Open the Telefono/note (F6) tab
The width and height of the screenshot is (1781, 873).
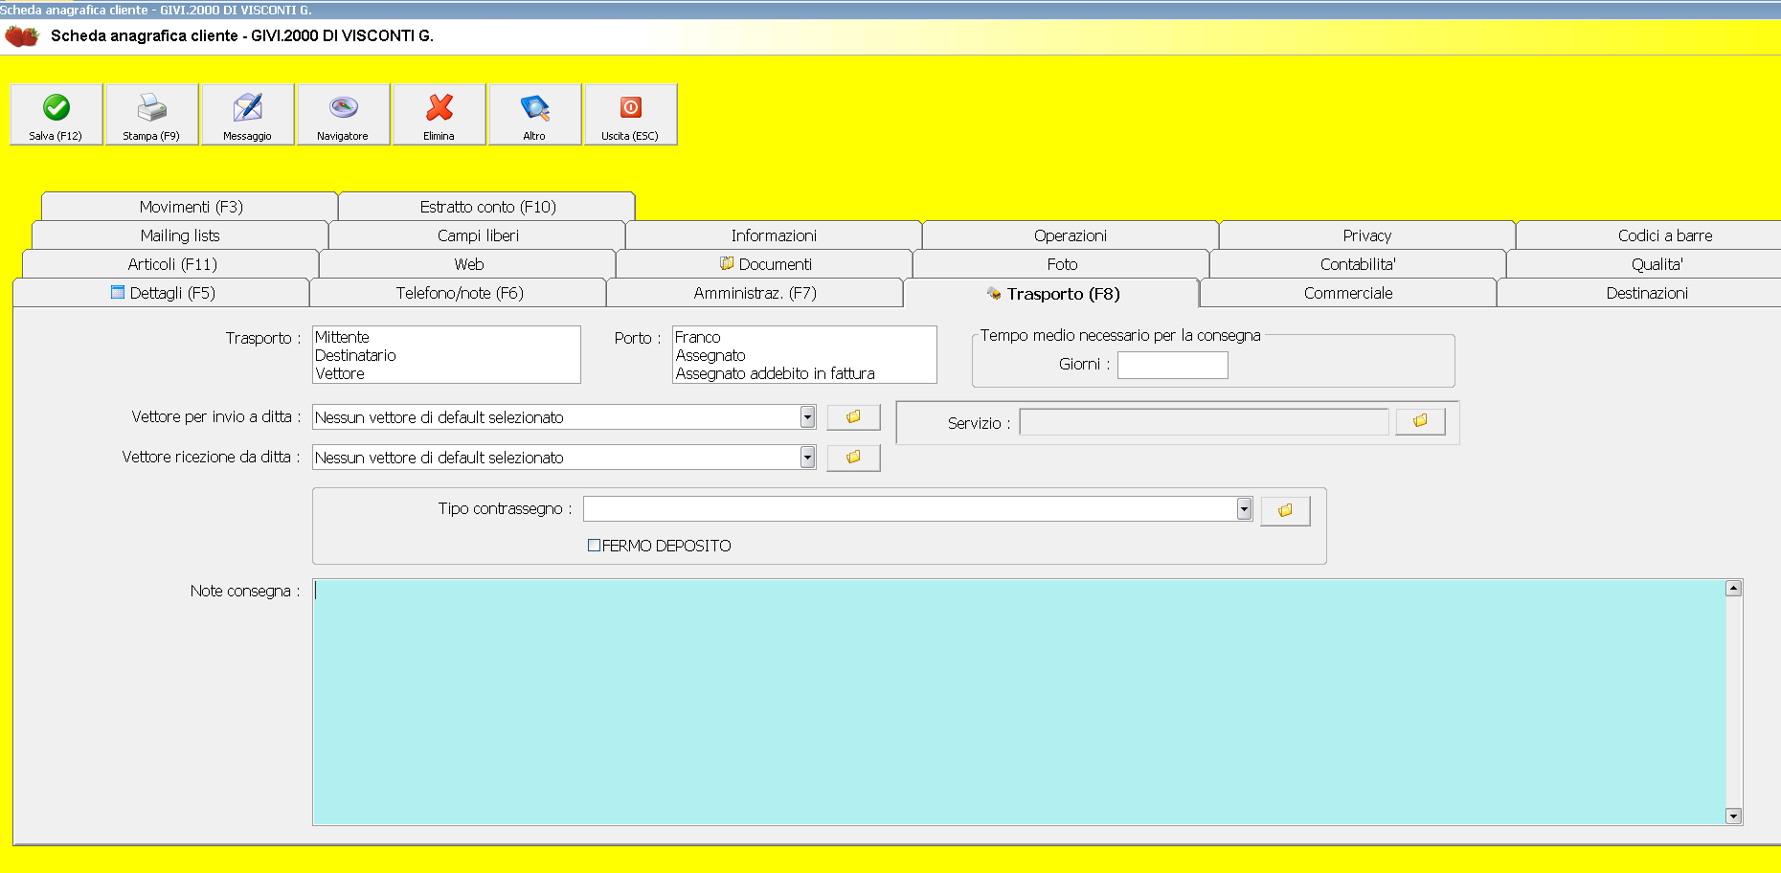pyautogui.click(x=460, y=293)
